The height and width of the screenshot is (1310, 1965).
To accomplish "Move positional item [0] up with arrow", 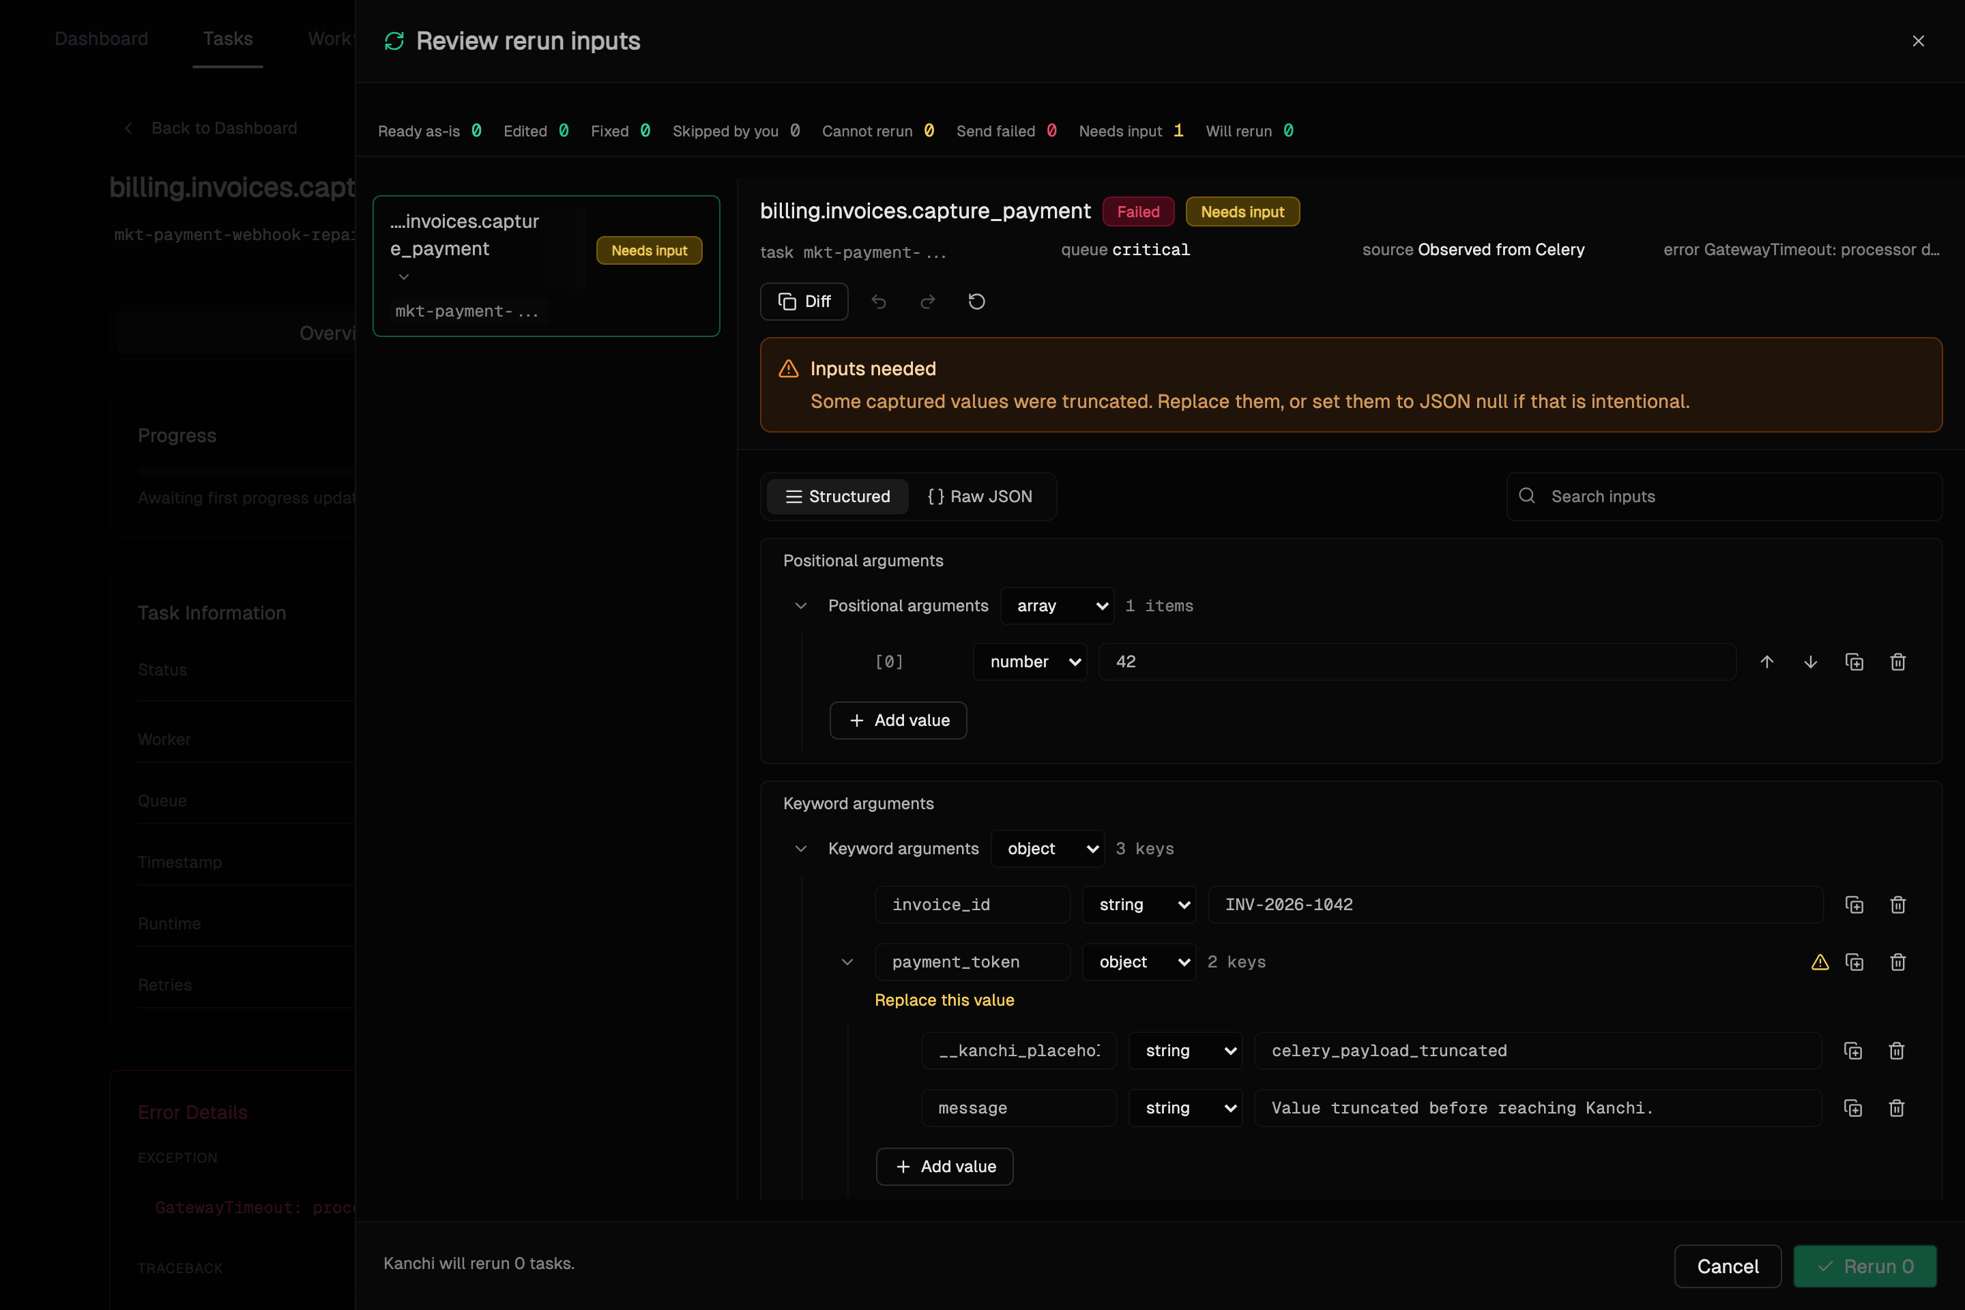I will [1767, 662].
